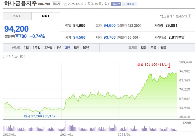
Task: Select the NXT tab
Action: [x=46, y=16]
